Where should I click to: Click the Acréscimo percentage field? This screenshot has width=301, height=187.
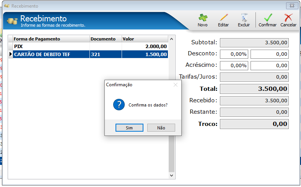(234, 66)
